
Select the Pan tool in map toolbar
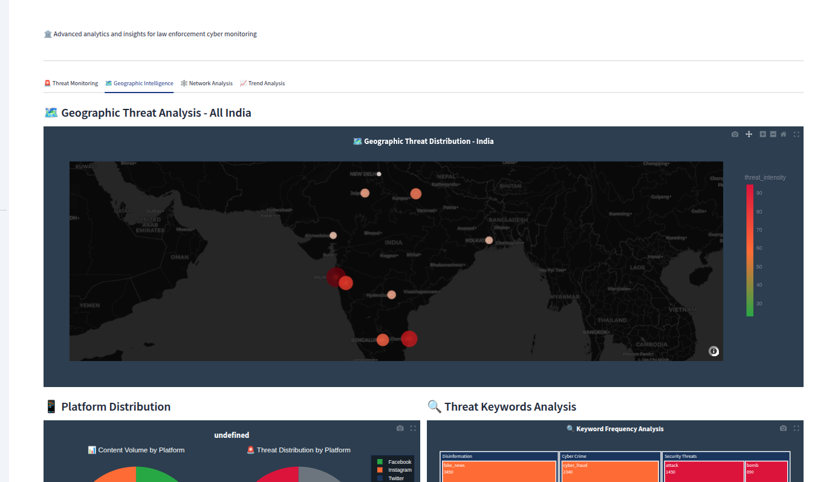749,134
